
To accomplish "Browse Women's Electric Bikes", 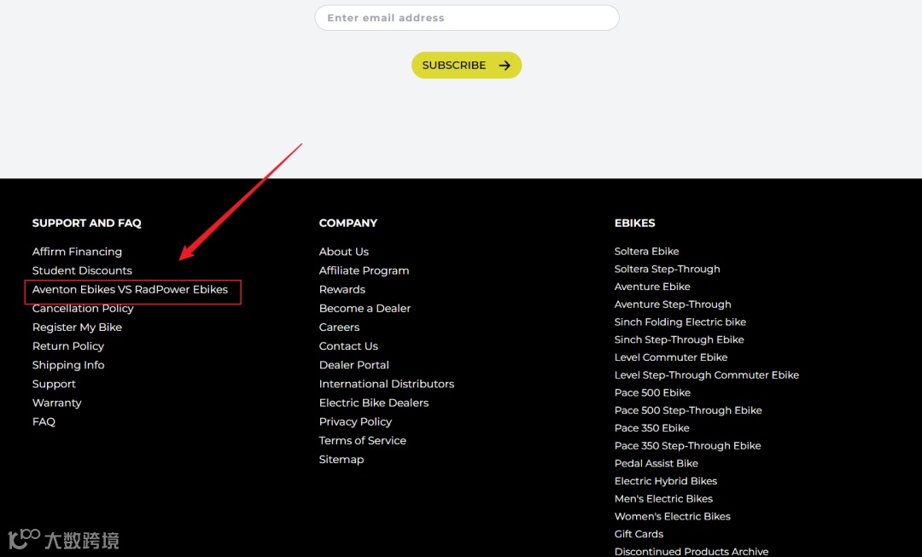I will (672, 516).
